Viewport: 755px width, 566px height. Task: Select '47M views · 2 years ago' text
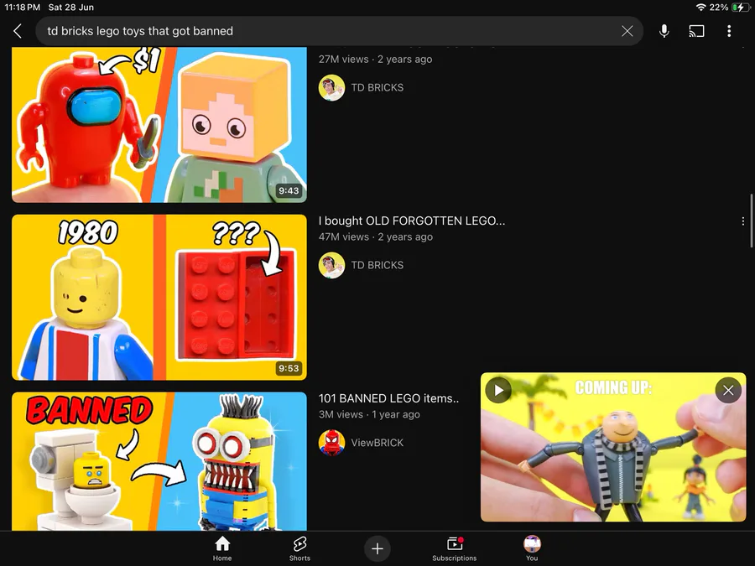375,236
